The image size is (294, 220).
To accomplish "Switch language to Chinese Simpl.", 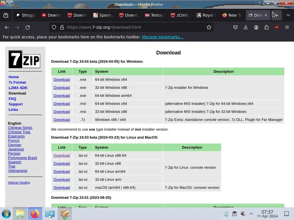I will click(20, 127).
